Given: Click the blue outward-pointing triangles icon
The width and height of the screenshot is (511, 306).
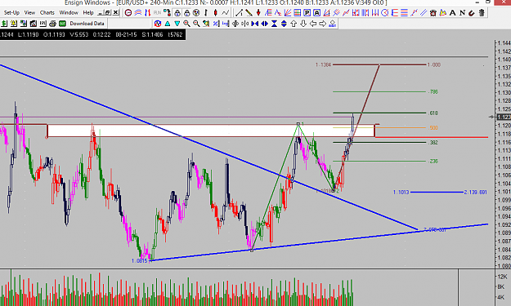Looking at the screenshot, I should tap(265, 24).
